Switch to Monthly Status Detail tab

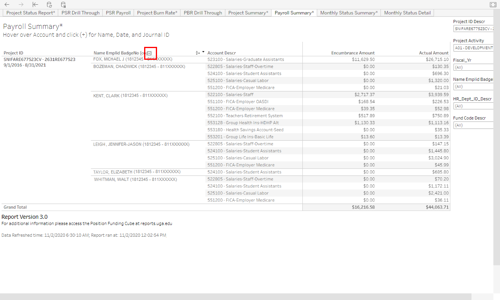click(x=407, y=13)
